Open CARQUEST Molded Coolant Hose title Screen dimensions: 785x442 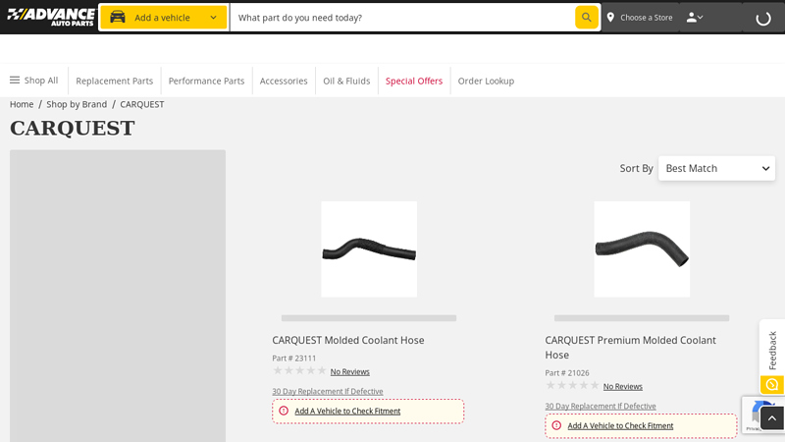tap(348, 340)
